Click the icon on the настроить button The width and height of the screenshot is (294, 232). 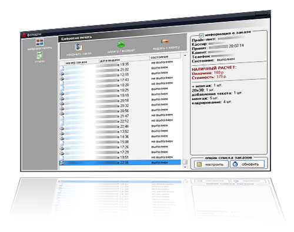coord(199,164)
